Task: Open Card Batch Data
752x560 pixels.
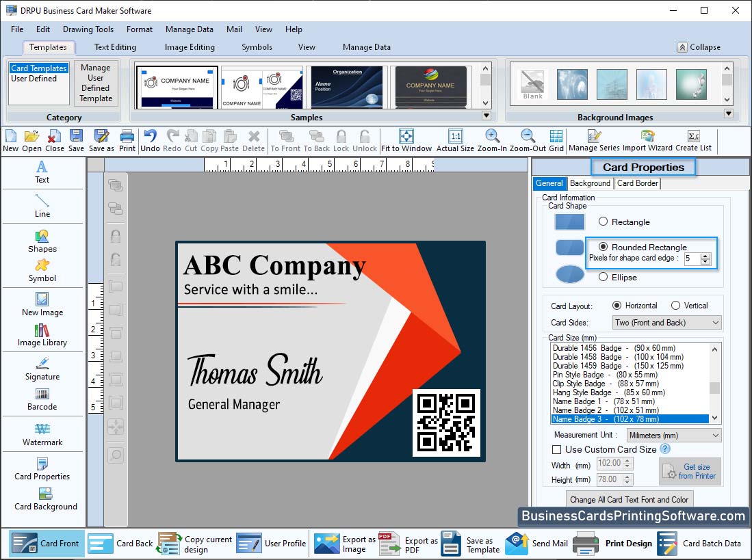Action: (x=700, y=544)
